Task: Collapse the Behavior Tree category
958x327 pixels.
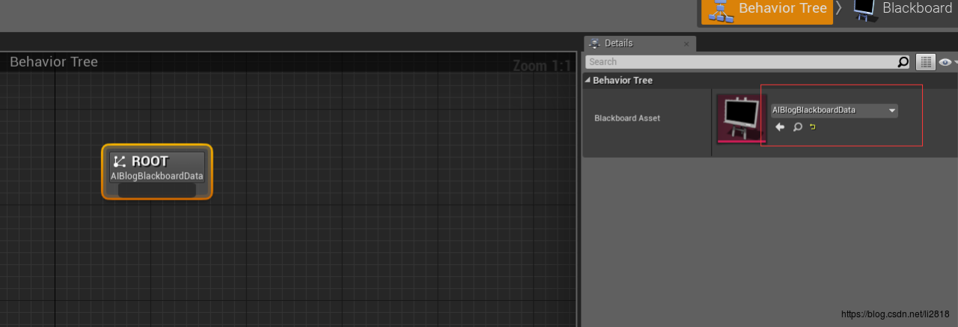Action: (588, 80)
